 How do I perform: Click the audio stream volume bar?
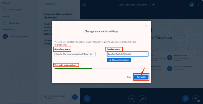coord(101,69)
